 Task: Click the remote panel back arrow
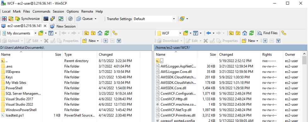(209, 33)
